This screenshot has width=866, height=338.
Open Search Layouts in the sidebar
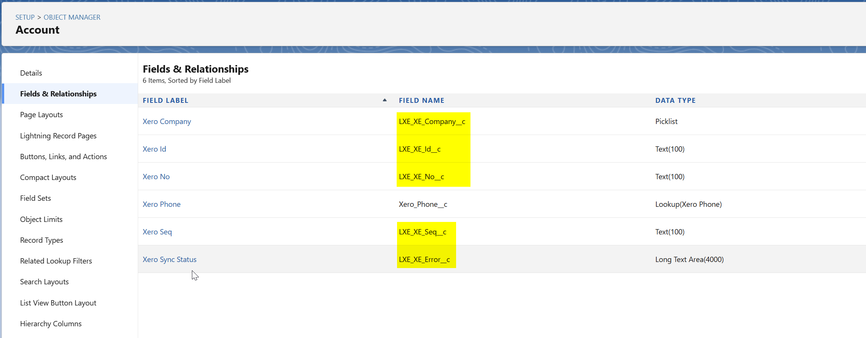(x=44, y=282)
